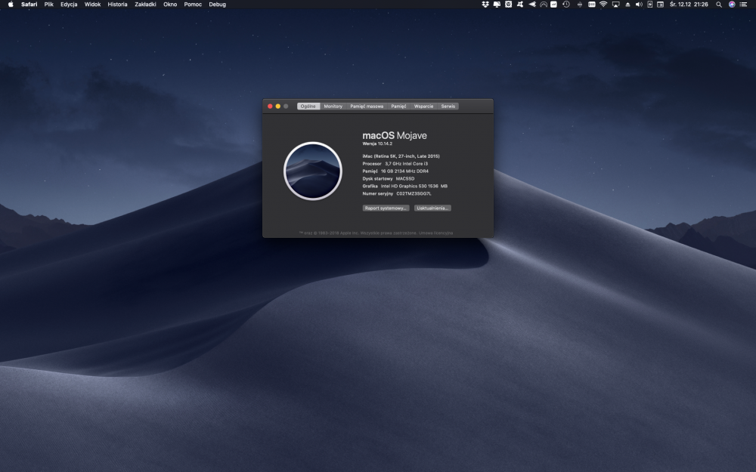Switch to the Monitory tab
The image size is (756, 472).
(x=333, y=106)
